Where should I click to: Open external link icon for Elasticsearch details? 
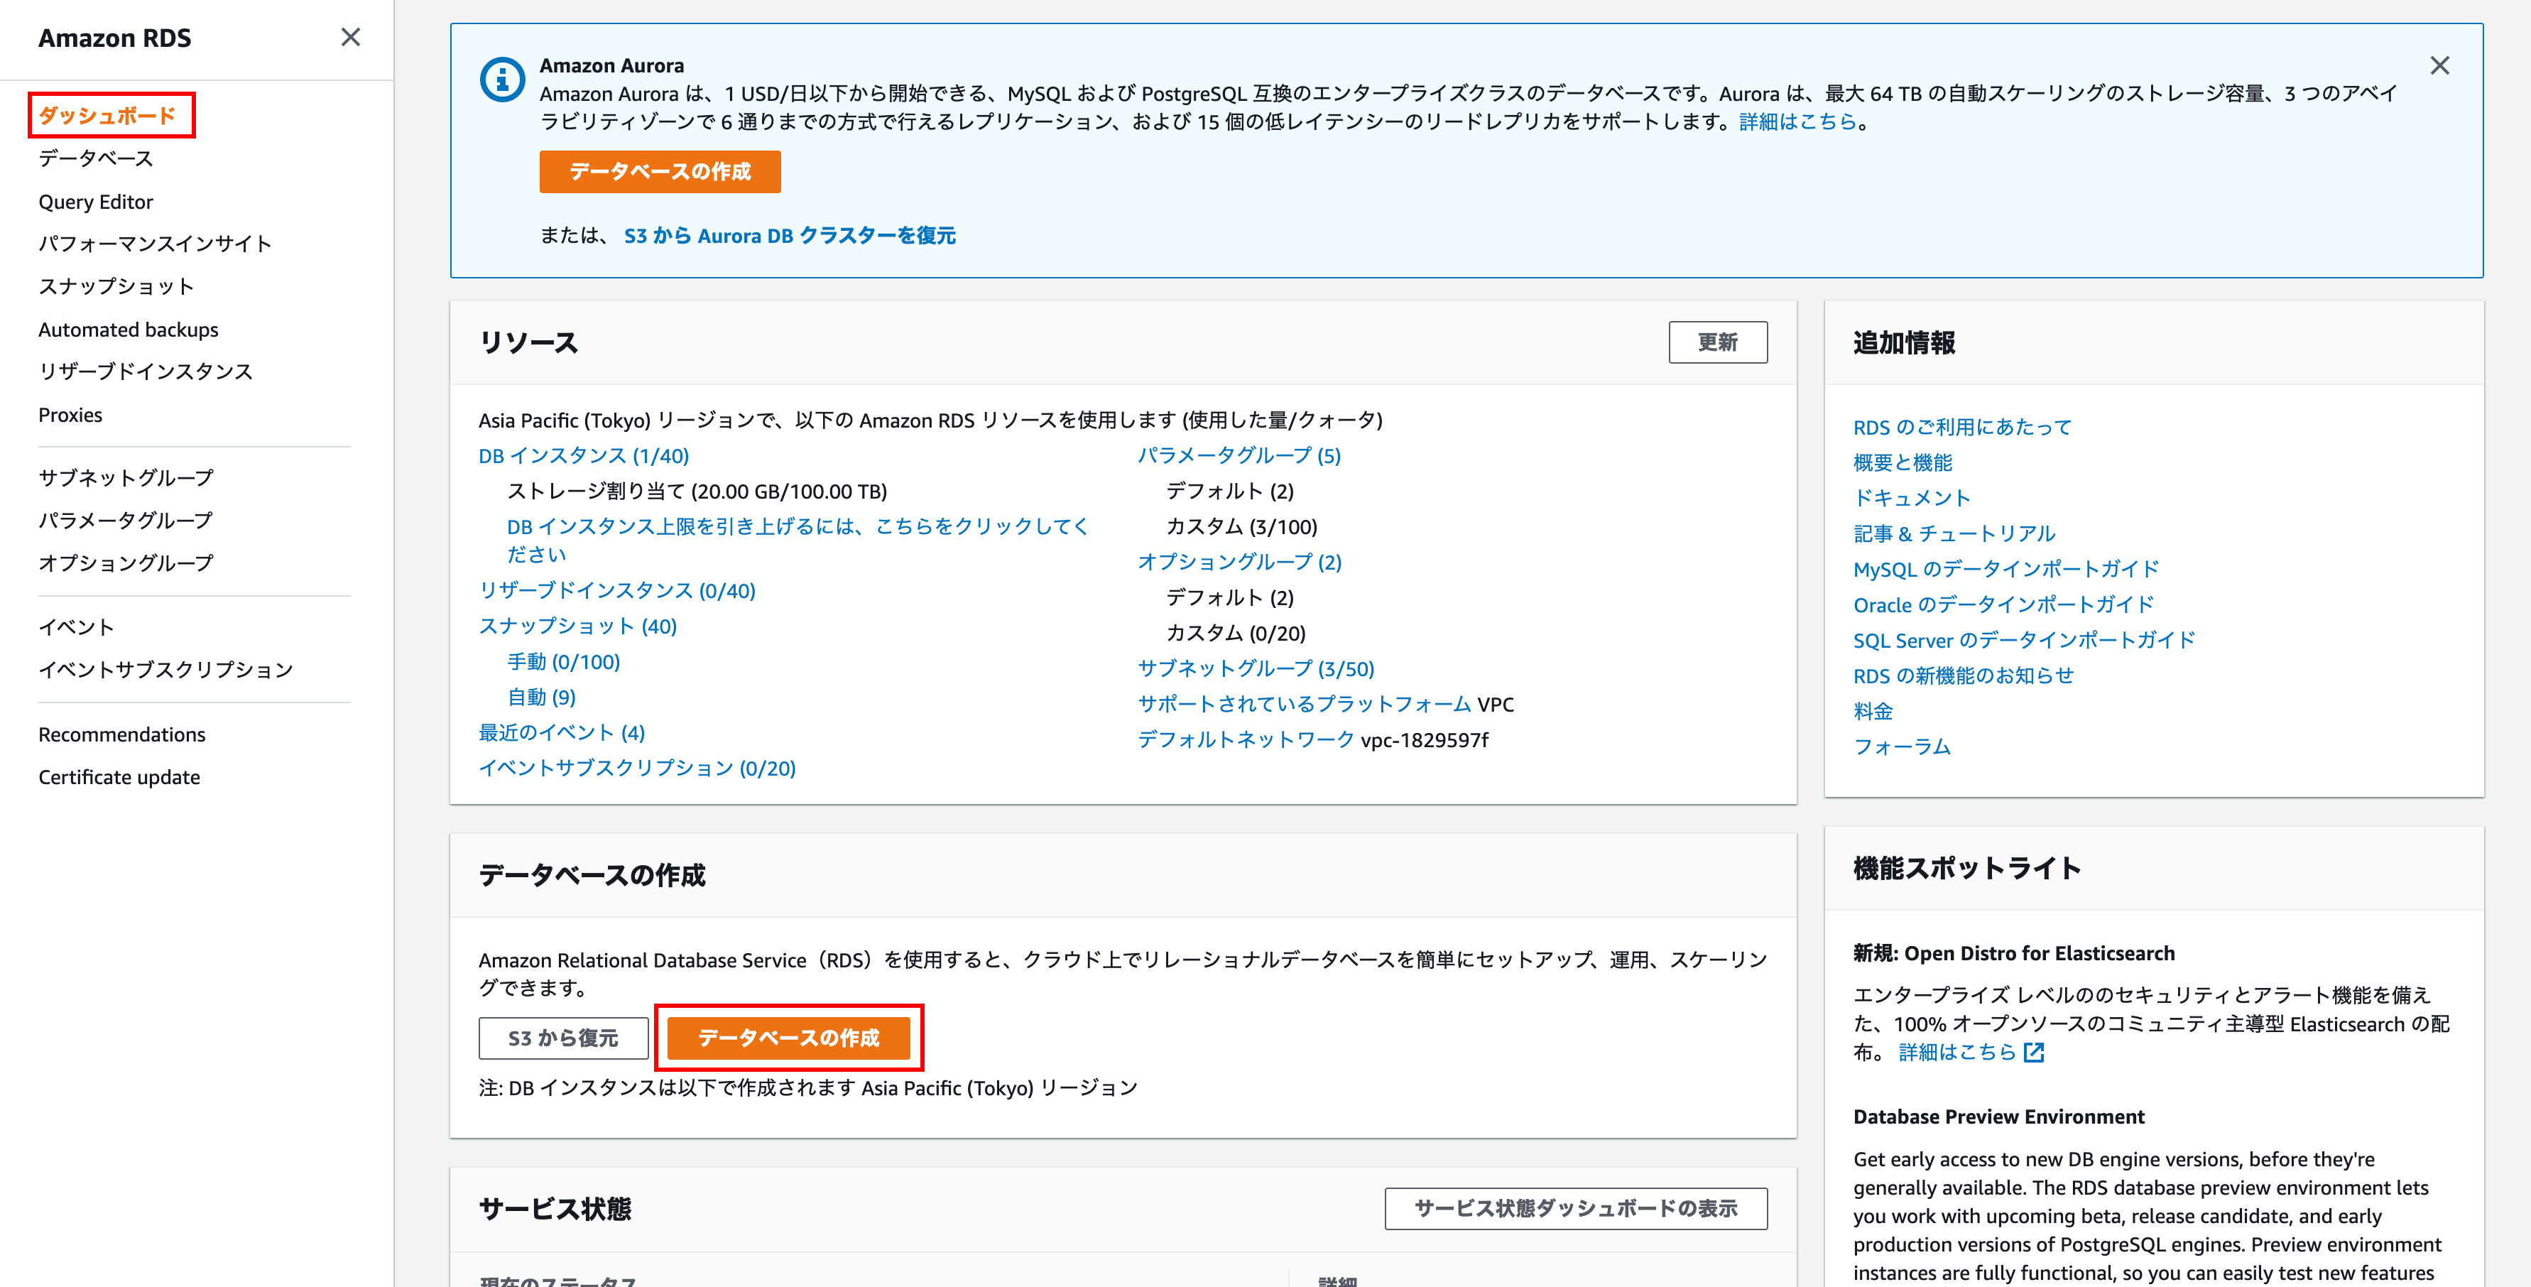[x=2034, y=1052]
